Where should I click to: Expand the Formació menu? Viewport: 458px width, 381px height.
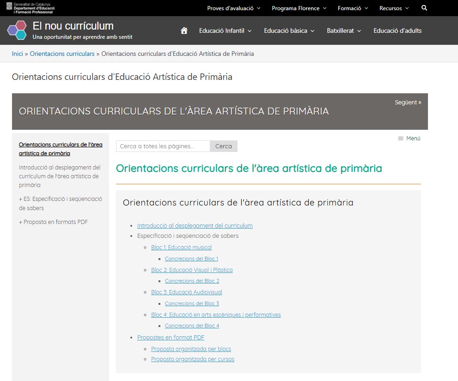tap(353, 8)
